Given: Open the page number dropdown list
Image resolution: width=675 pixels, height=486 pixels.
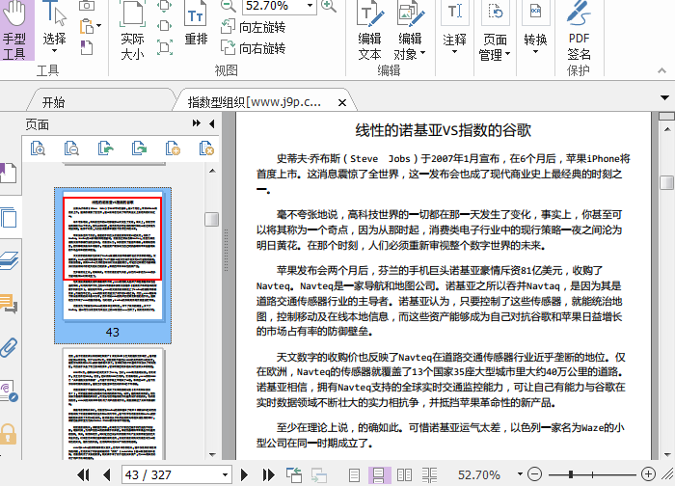Looking at the screenshot, I should [x=224, y=474].
